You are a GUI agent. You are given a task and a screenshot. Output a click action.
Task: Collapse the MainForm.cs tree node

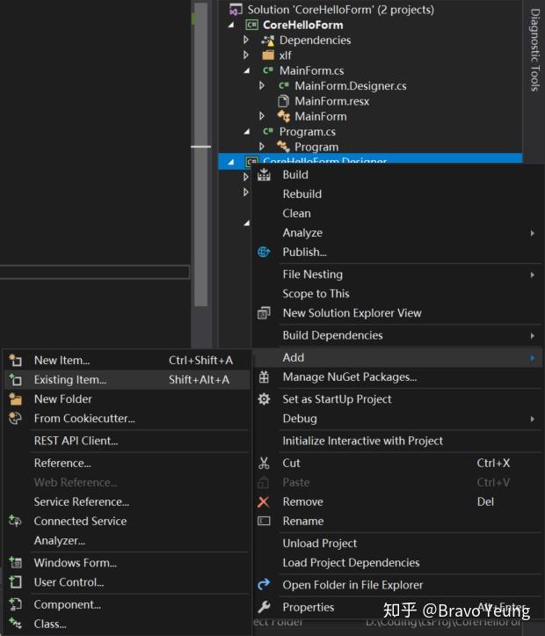[x=247, y=70]
